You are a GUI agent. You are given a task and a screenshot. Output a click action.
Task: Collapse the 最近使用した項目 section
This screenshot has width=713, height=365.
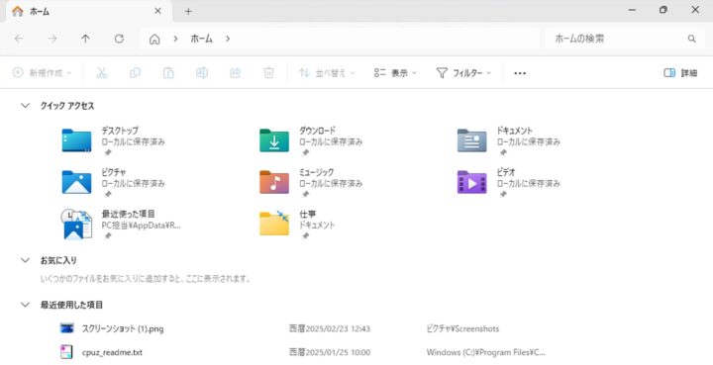coord(25,305)
